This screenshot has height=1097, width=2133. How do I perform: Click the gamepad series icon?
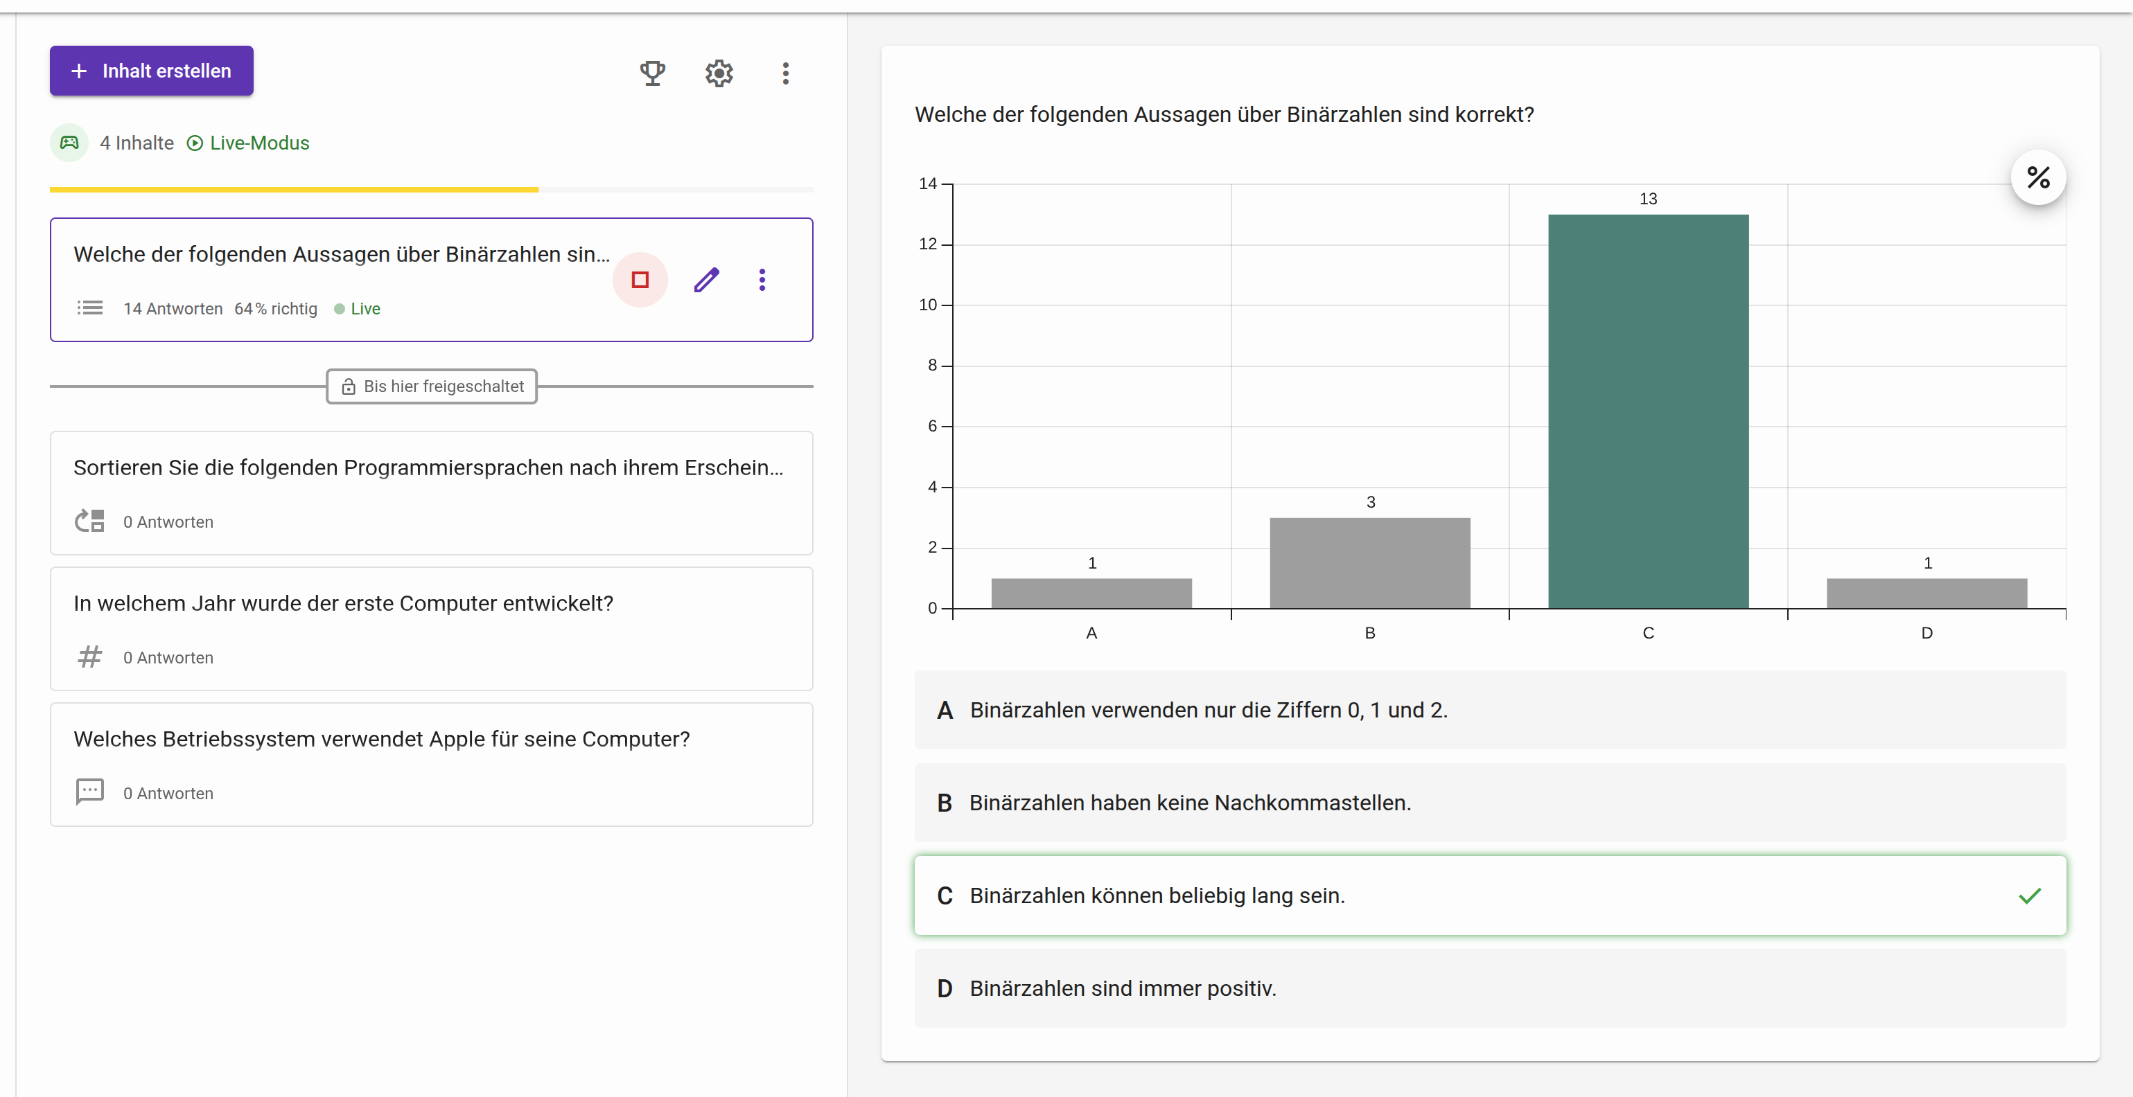[x=69, y=142]
